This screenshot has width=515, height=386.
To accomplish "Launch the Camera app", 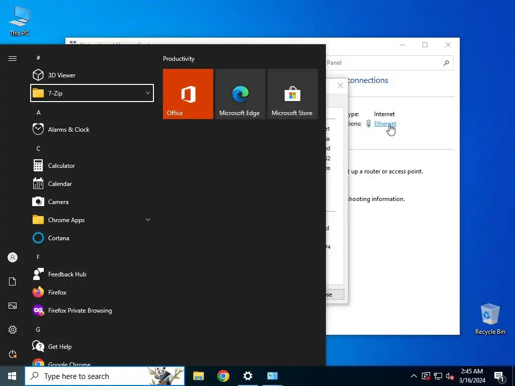I will [x=92, y=202].
